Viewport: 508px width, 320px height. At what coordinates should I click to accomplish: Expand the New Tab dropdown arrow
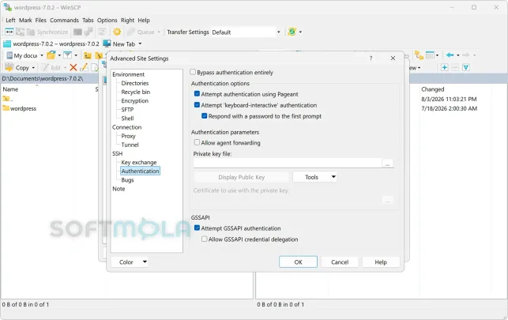pyautogui.click(x=140, y=43)
